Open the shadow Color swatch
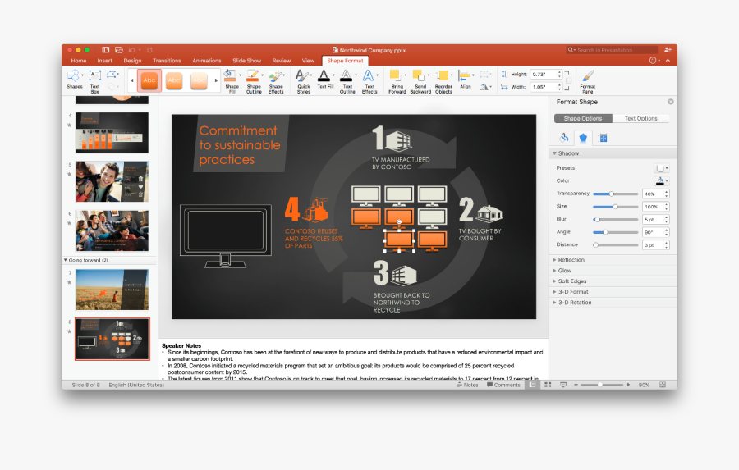Image resolution: width=739 pixels, height=470 pixels. pyautogui.click(x=662, y=180)
